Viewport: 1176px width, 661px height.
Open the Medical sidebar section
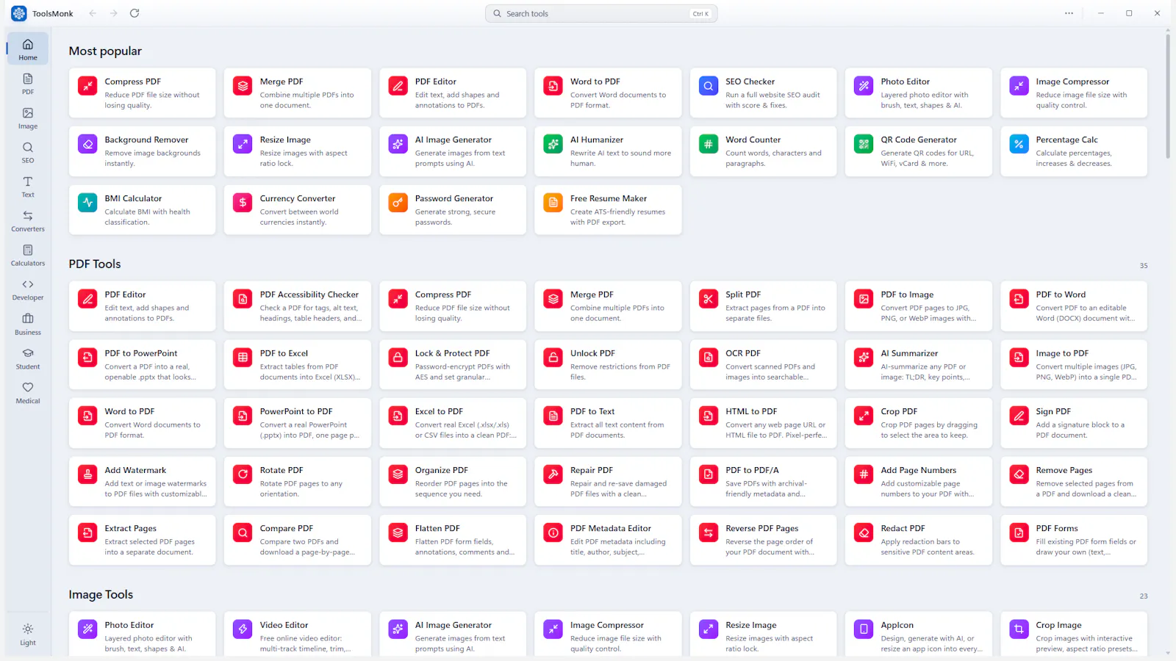click(x=28, y=393)
